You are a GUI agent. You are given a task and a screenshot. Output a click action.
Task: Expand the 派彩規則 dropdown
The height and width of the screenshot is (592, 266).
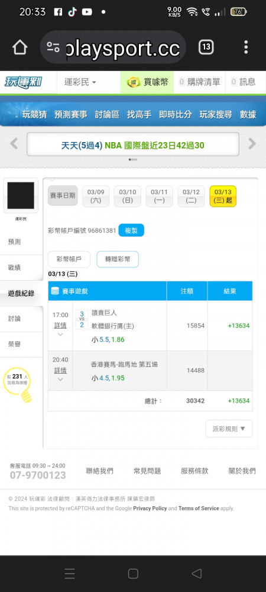click(x=229, y=429)
